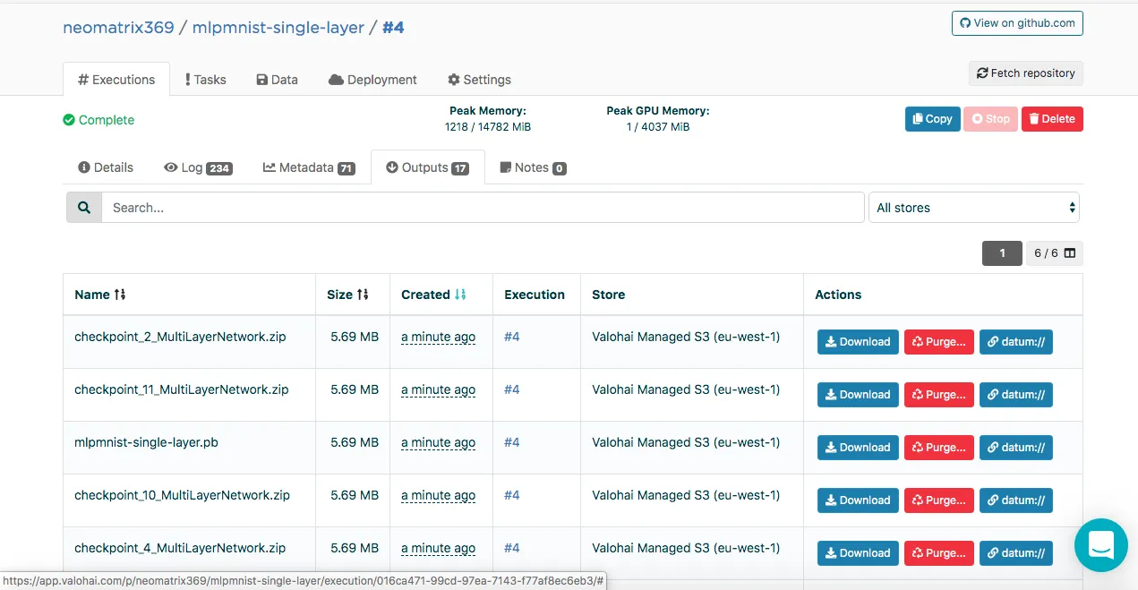Image resolution: width=1138 pixels, height=590 pixels.
Task: Click checkpoint_11_MultiLayerNetwork.zip file name
Action: (182, 390)
